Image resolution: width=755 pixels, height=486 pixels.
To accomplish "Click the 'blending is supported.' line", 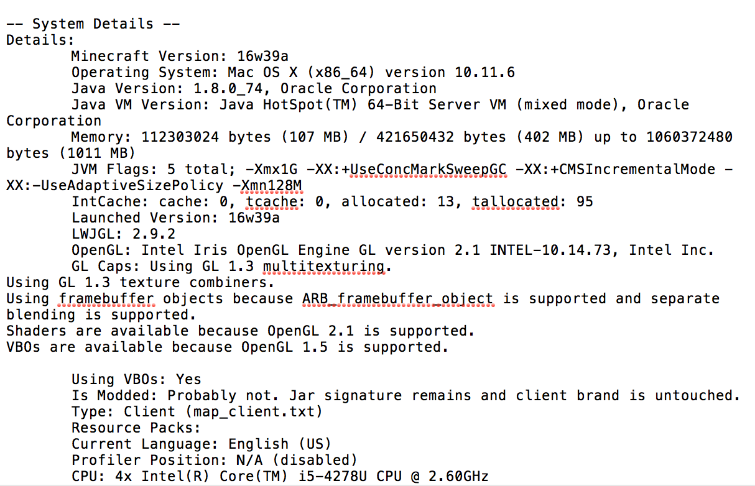I will pos(101,315).
